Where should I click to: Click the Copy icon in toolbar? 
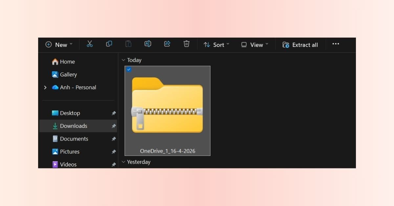(x=109, y=44)
